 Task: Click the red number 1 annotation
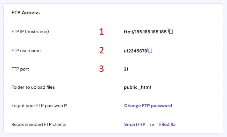point(102,31)
